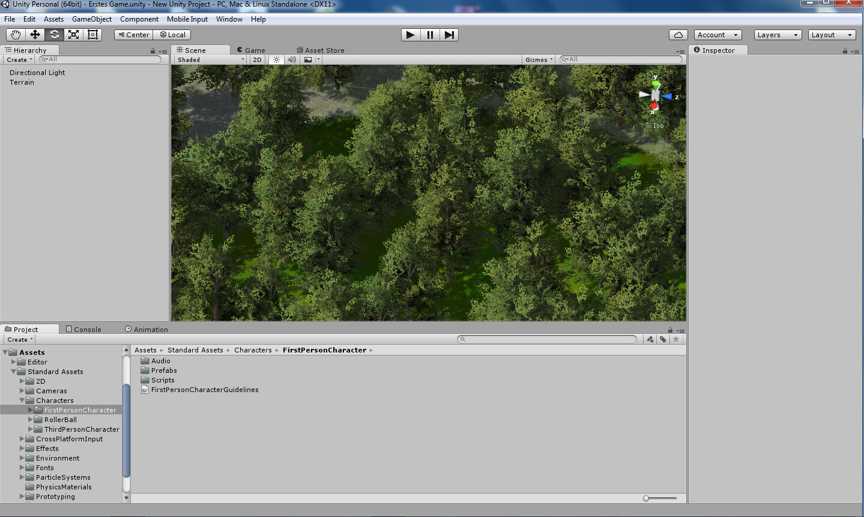
Task: Select Directional Light in the Hierarchy
Action: pyautogui.click(x=37, y=72)
